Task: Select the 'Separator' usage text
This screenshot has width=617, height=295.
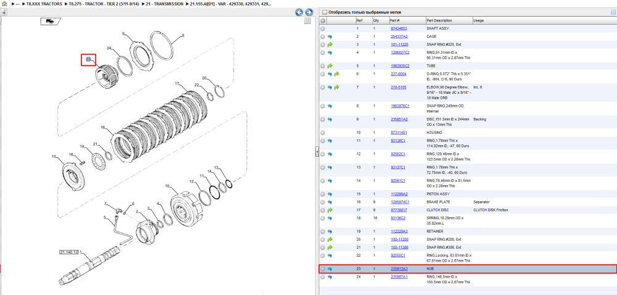Action: click(481, 202)
